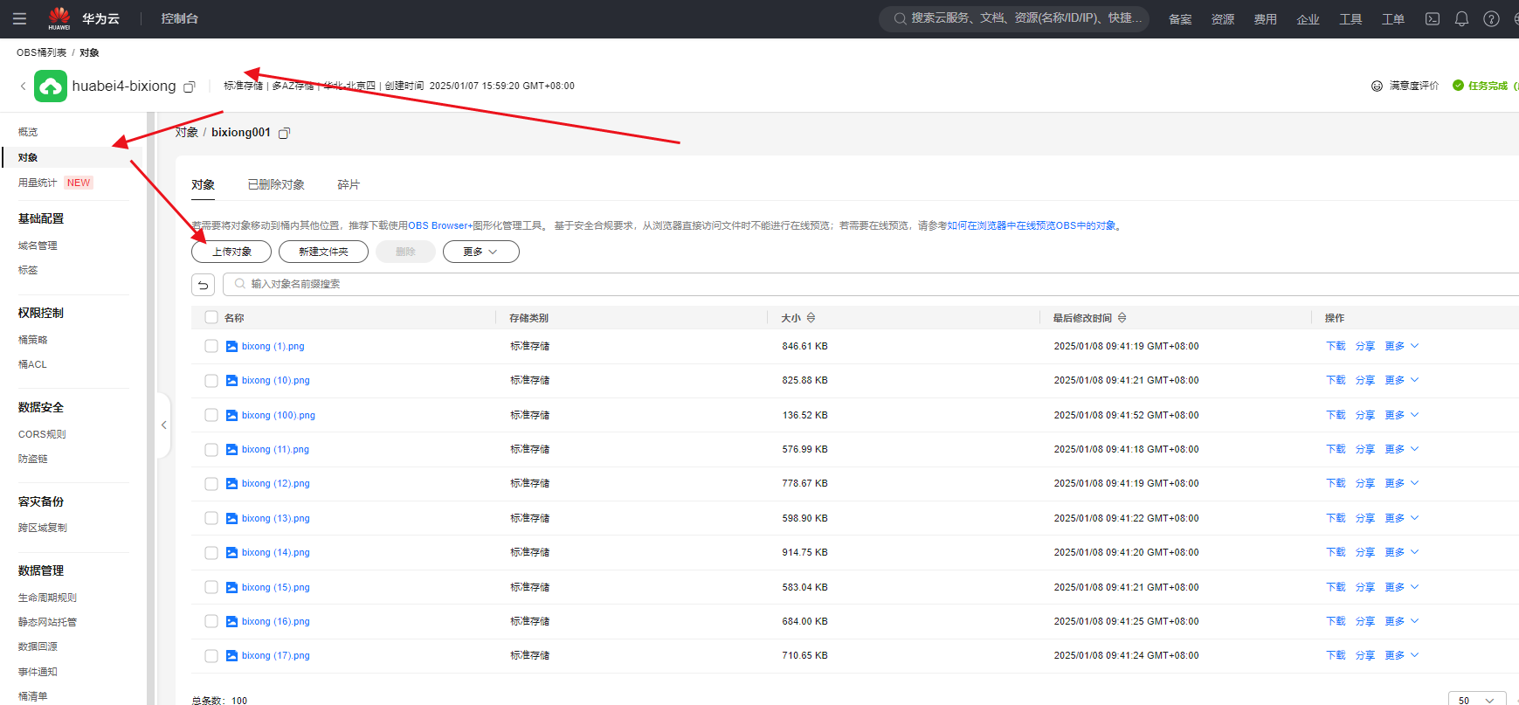Open the OBS Browser+ link
Screen dimensions: 1519x705
440,226
